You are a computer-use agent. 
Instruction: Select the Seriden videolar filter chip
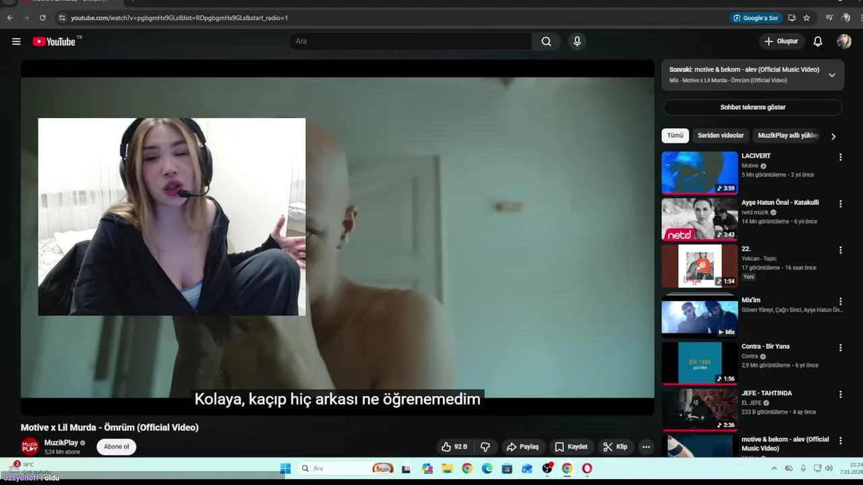(x=721, y=135)
